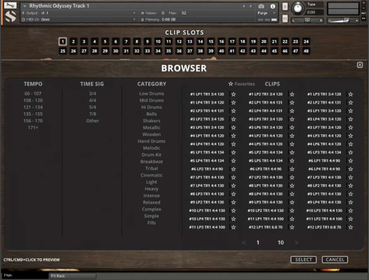Switch to the FX Rack tab
This screenshot has width=369, height=280.
[x=72, y=276]
